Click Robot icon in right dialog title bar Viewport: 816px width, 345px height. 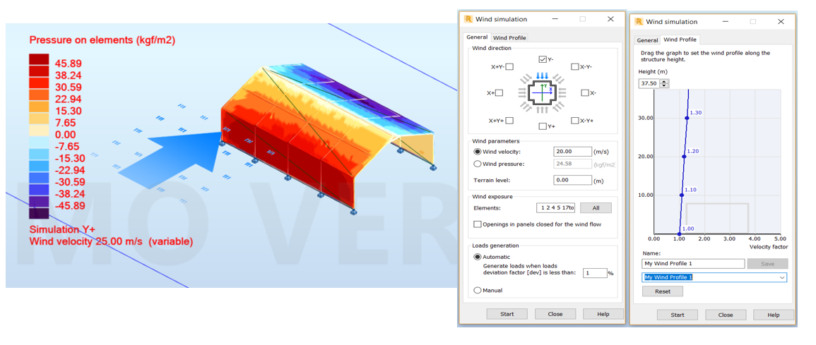639,22
